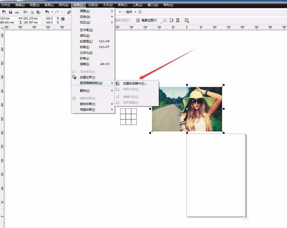Select the Cut (剪切) tool icon
Screen dimensions: 287x228
(x=25, y=12)
